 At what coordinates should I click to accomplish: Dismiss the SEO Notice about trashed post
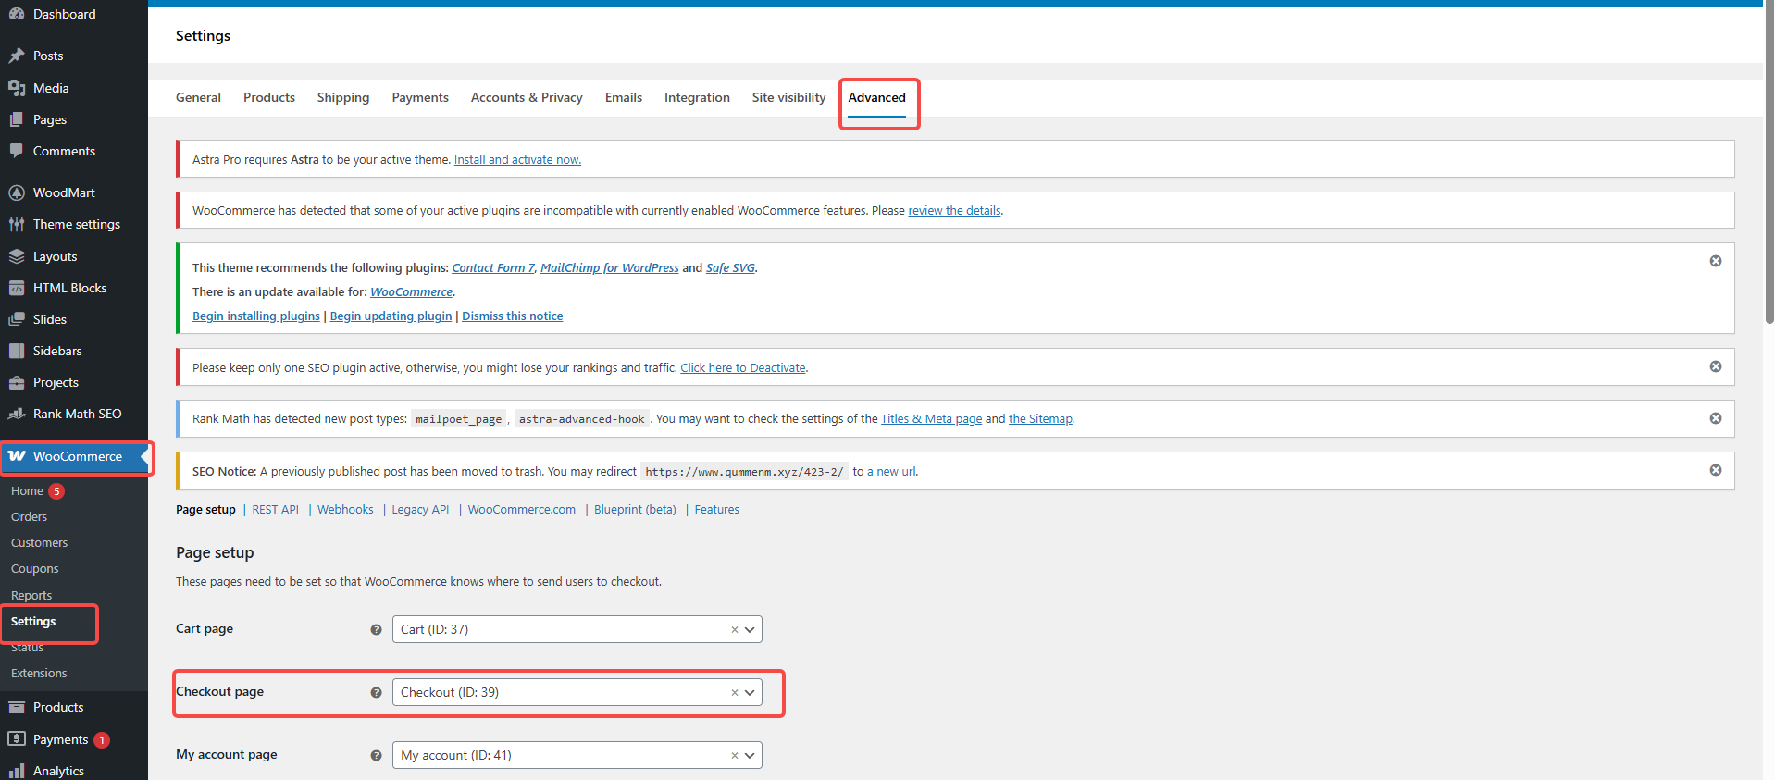[1715, 470]
